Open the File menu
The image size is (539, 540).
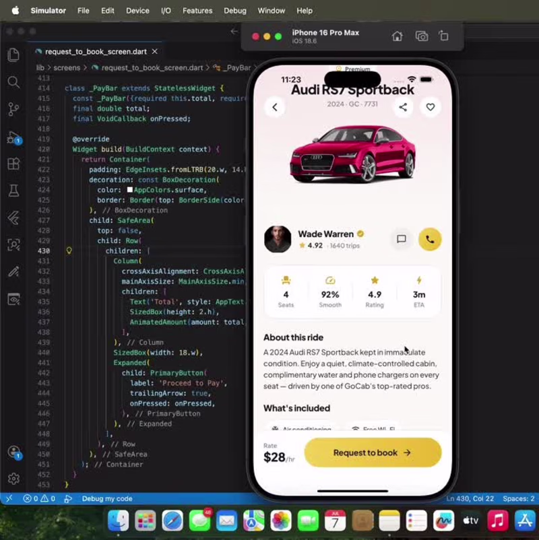pyautogui.click(x=83, y=11)
